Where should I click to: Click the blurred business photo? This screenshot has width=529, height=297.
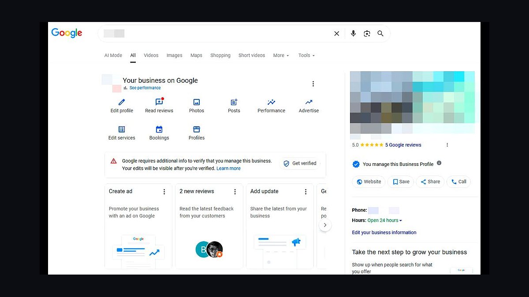[412, 103]
